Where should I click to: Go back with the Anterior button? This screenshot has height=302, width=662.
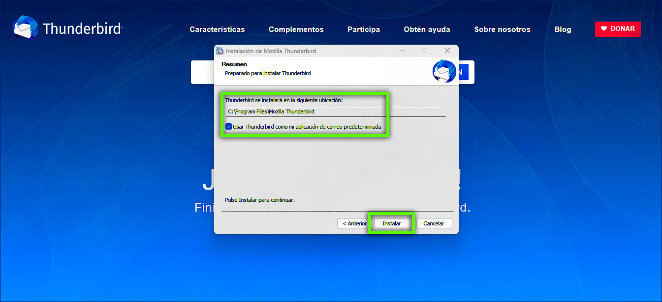(352, 223)
